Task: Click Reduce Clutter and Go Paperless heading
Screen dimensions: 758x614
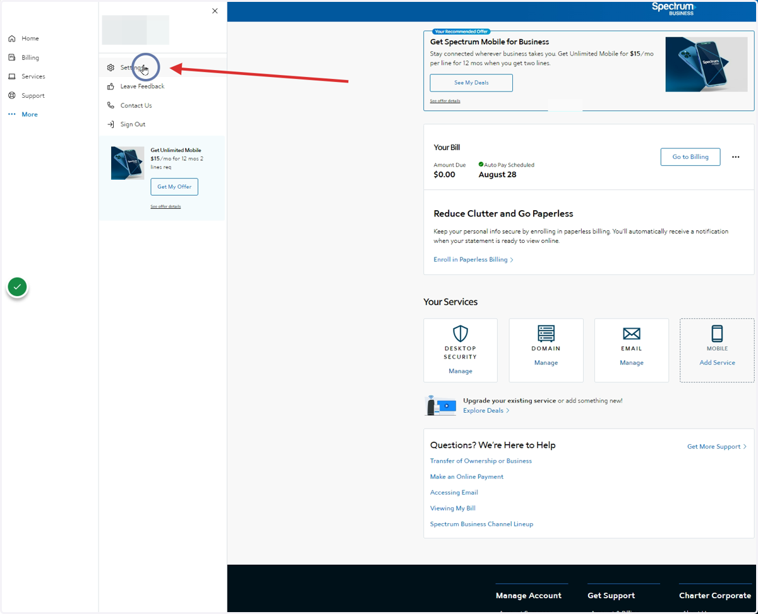Action: (503, 214)
